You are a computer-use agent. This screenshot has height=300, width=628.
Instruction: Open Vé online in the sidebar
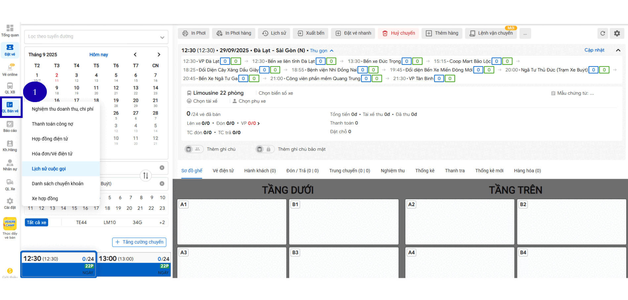click(x=10, y=69)
